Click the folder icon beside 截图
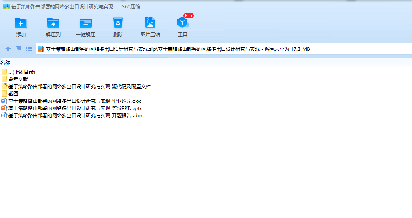The image size is (412, 218). click(x=4, y=93)
